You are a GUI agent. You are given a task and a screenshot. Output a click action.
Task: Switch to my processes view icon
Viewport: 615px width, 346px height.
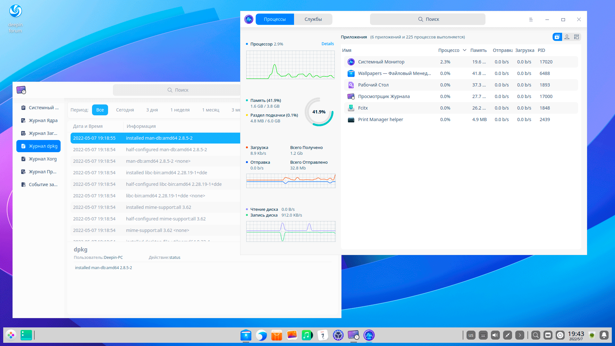pyautogui.click(x=567, y=37)
